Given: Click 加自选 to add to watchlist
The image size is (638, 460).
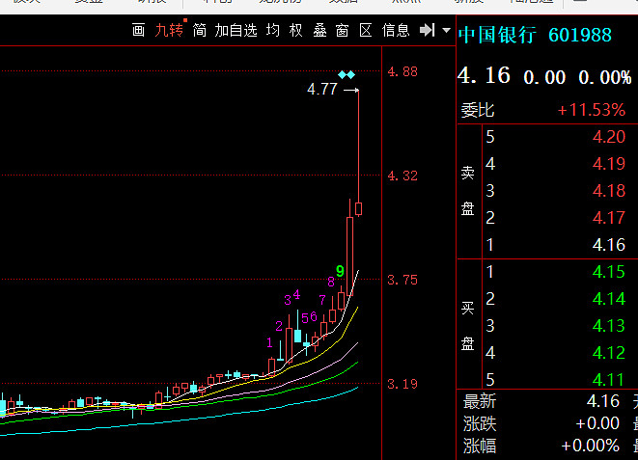Looking at the screenshot, I should (236, 31).
